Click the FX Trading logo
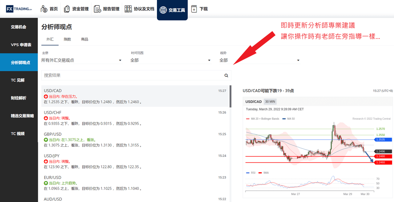The height and width of the screenshot is (202, 394). [x=19, y=9]
